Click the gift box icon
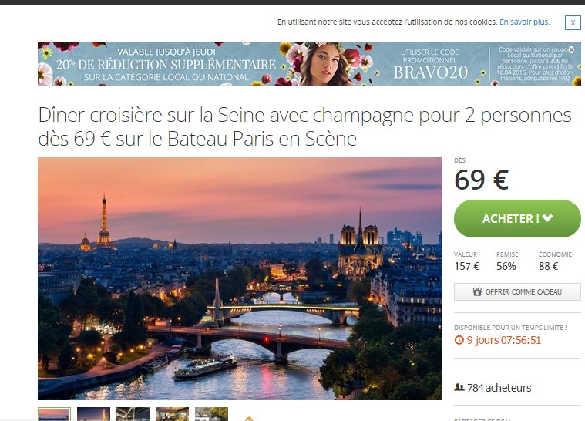585x421 pixels. [x=477, y=291]
